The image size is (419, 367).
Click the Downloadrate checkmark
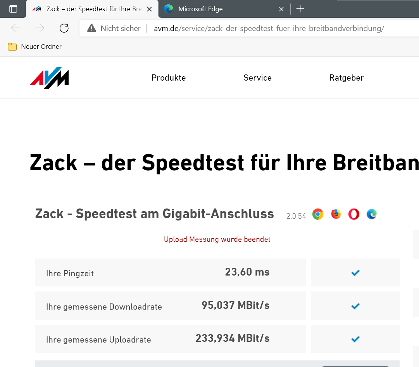[355, 306]
